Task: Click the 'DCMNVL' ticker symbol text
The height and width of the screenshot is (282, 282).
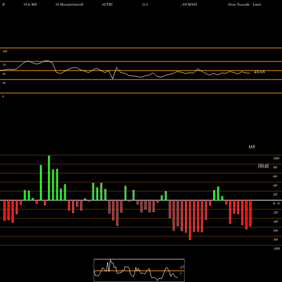Action: (x=190, y=5)
